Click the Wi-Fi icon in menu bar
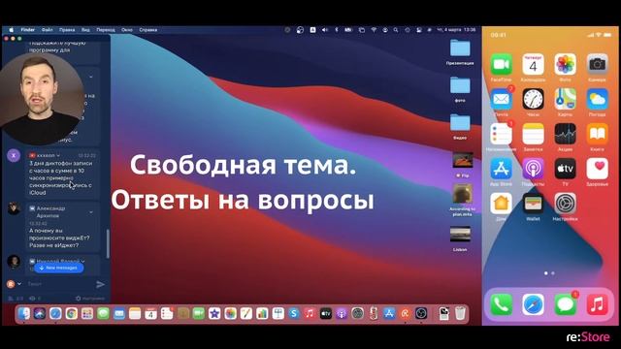Viewport: 621px width, 349px height. (374, 30)
